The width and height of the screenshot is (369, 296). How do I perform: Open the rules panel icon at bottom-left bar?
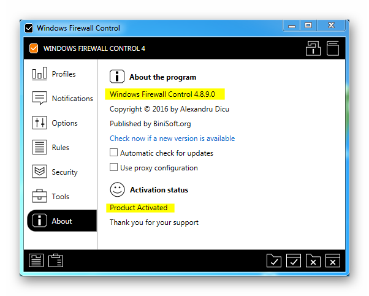[x=36, y=260]
